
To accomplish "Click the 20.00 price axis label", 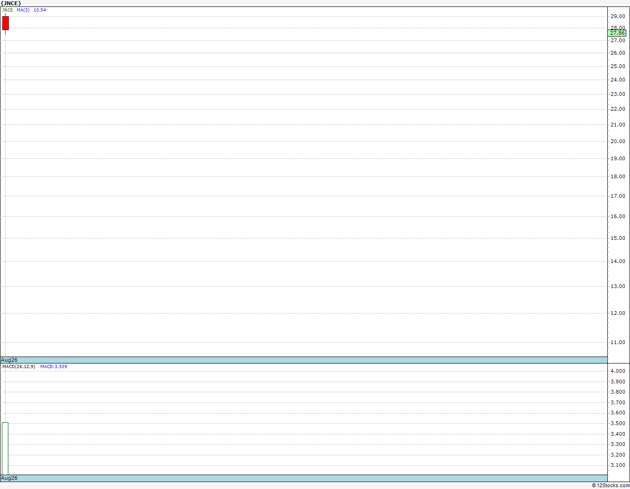I will (618, 141).
